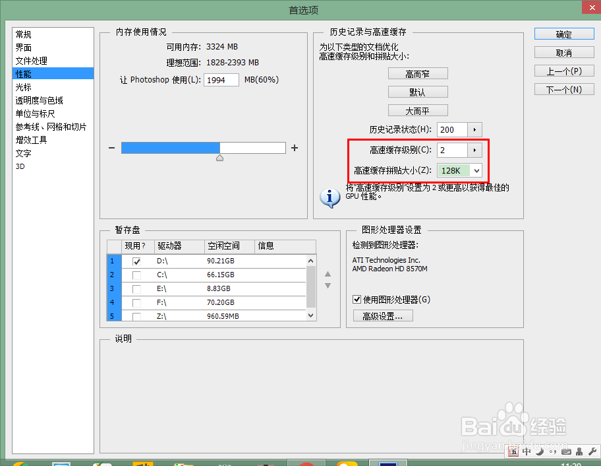Click the 66.15GB free space cell
This screenshot has width=601, height=466.
pyautogui.click(x=221, y=275)
